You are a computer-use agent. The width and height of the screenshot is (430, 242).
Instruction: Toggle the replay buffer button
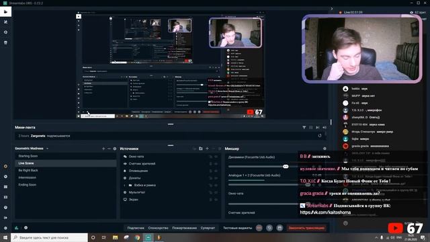point(269,228)
